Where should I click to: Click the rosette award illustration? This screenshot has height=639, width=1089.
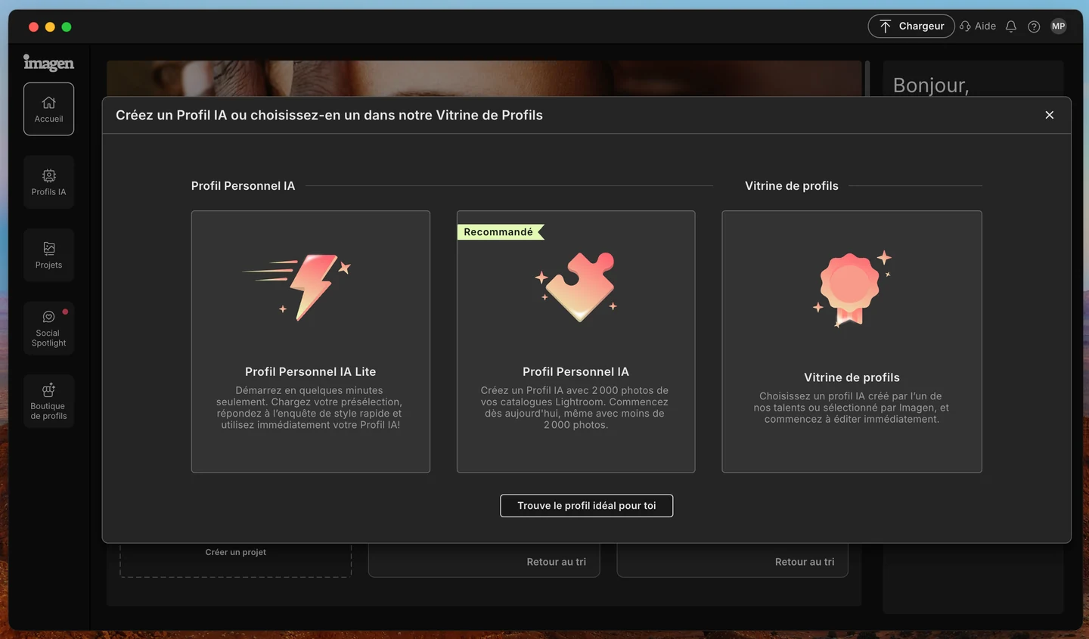click(x=852, y=290)
